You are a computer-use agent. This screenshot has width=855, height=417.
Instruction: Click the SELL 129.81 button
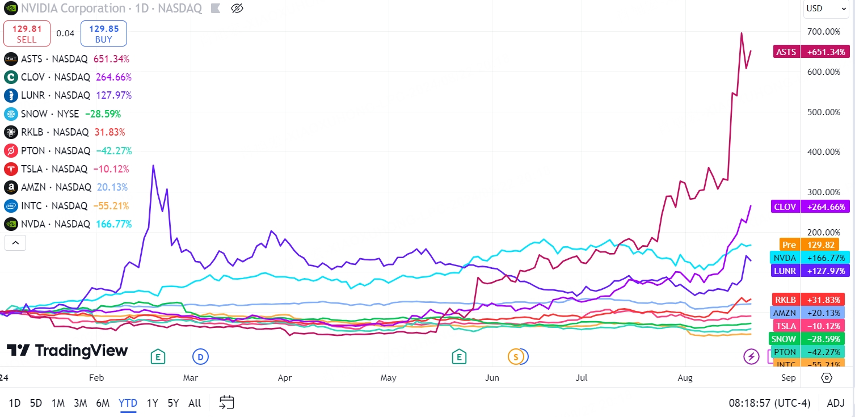point(27,33)
